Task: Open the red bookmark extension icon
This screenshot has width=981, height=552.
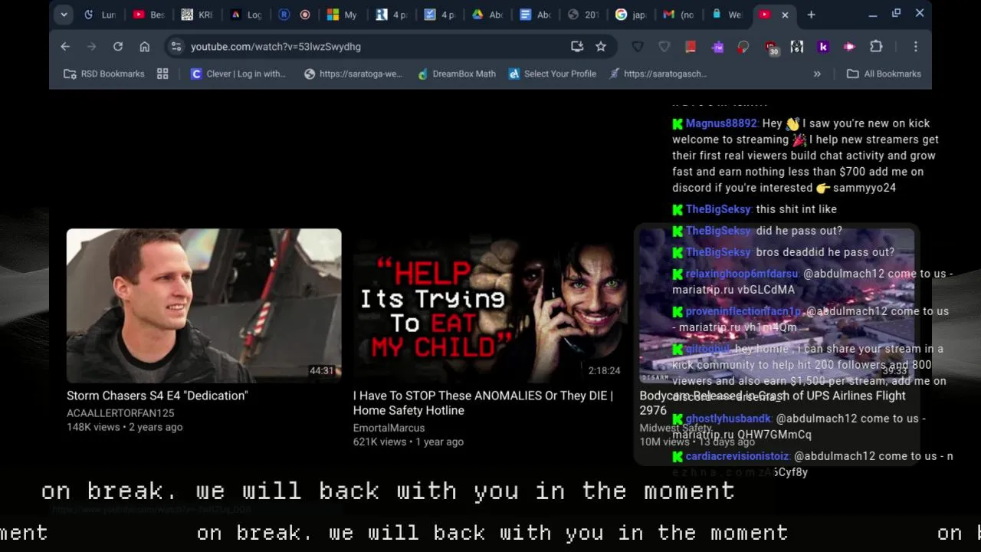Action: coord(691,47)
